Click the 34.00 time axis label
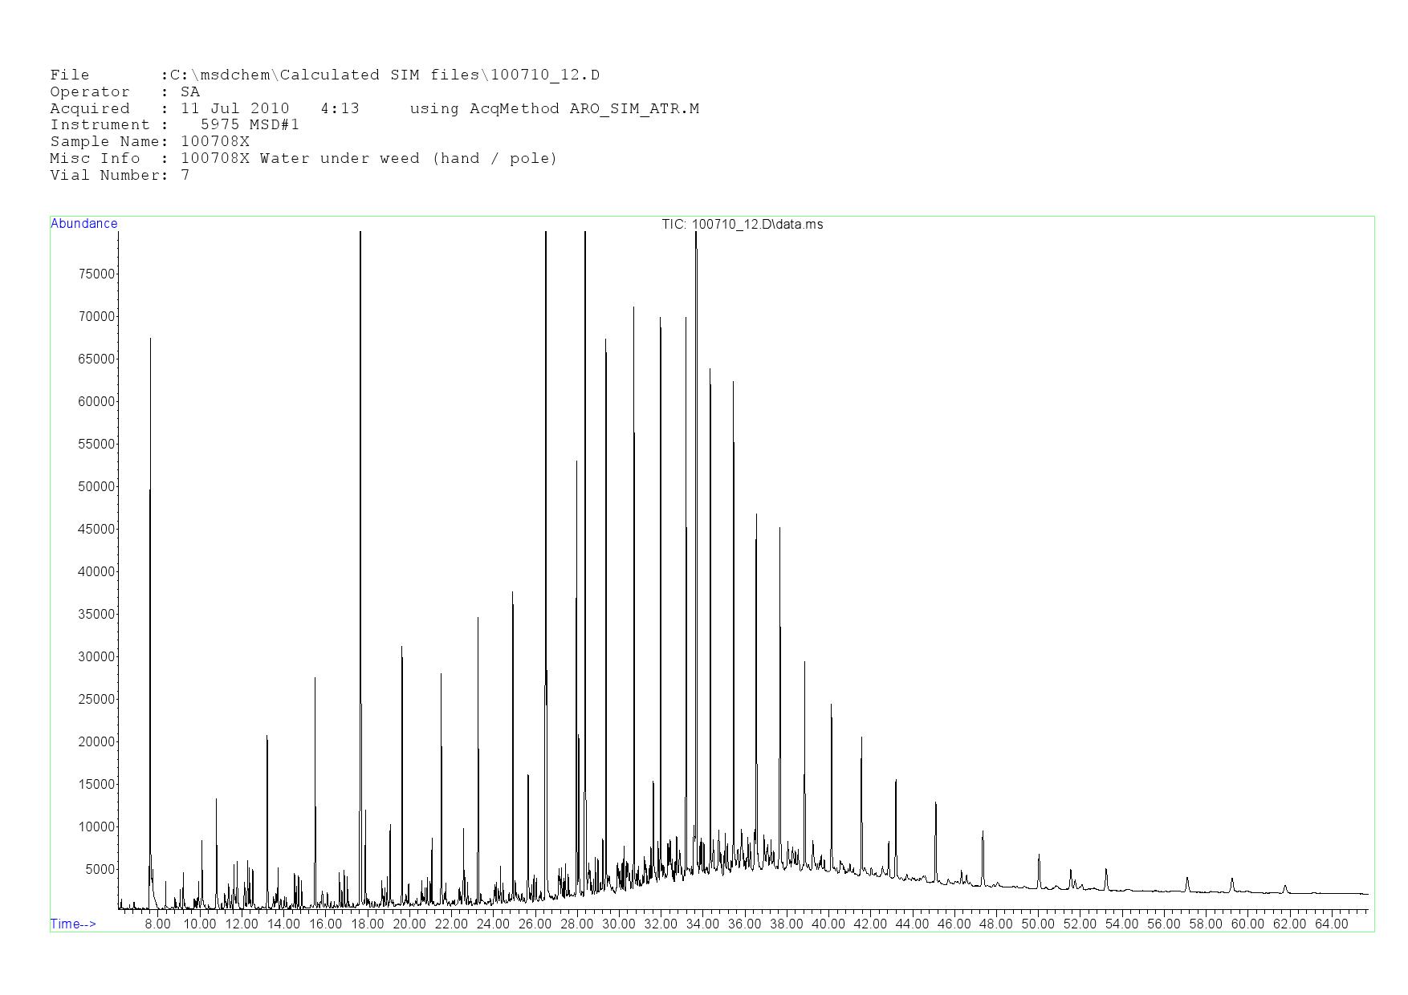Image resolution: width=1408 pixels, height=995 pixels. coord(702,924)
